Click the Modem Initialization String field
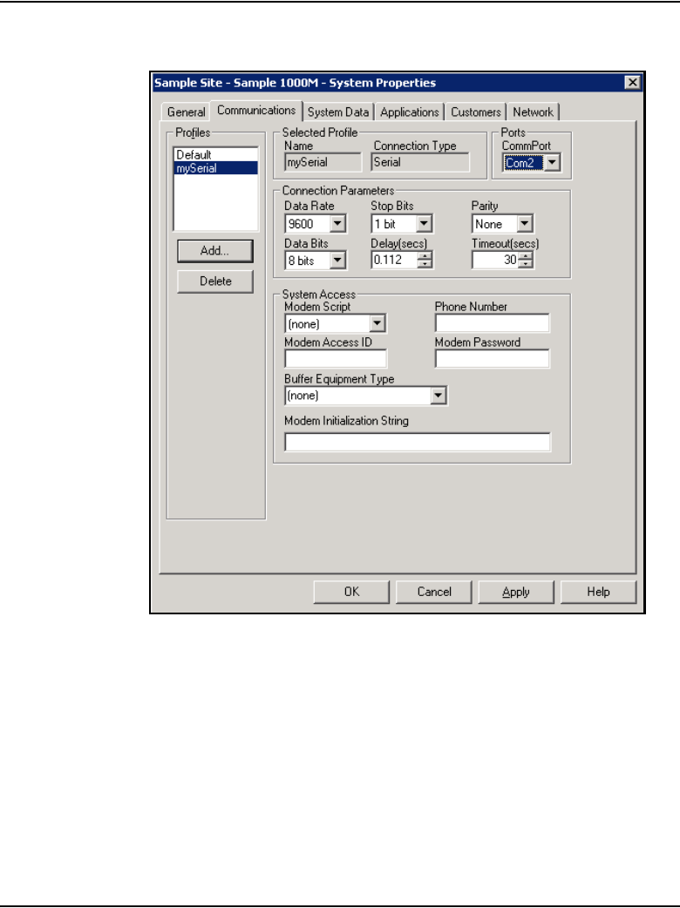 (x=417, y=442)
